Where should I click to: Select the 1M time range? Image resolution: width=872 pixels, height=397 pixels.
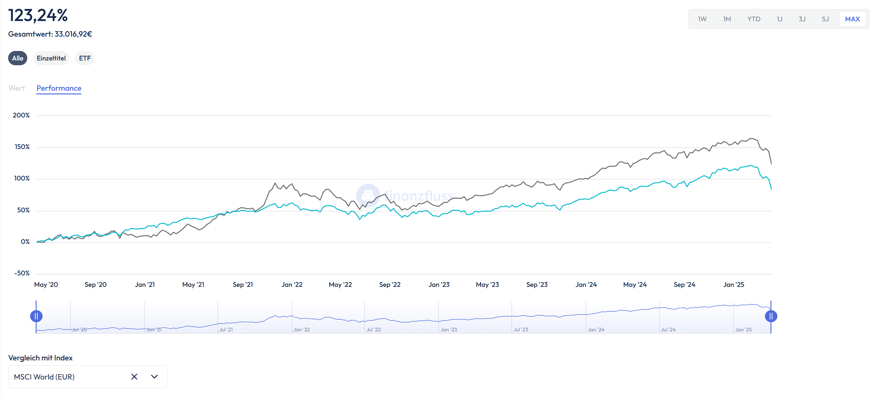tap(727, 19)
